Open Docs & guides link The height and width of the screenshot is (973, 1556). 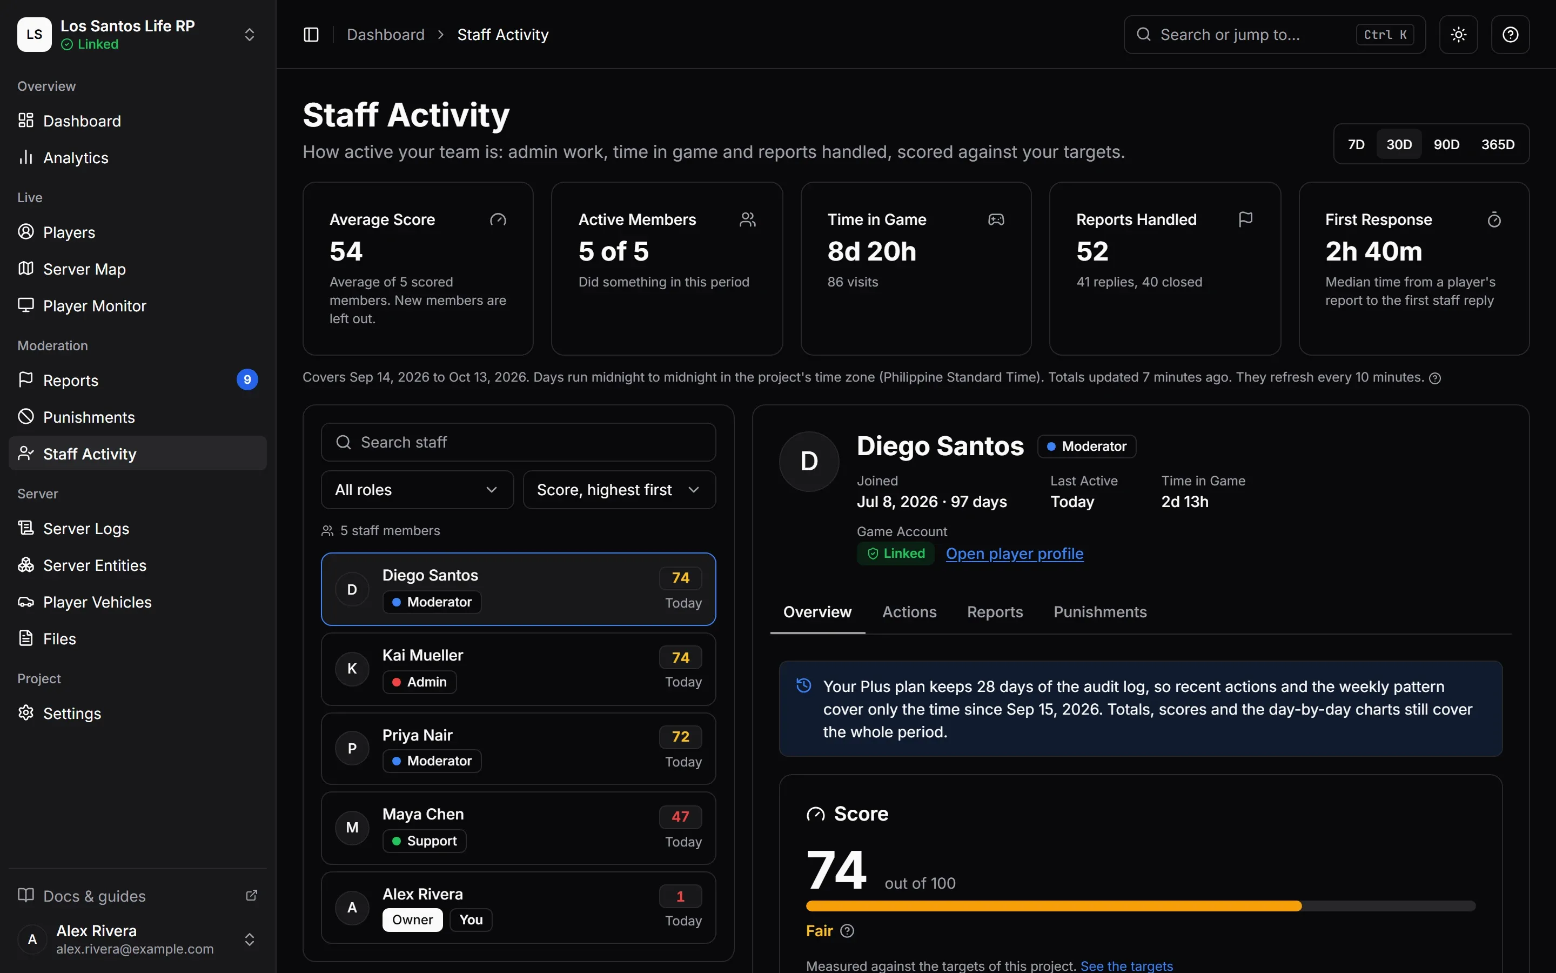coord(138,896)
